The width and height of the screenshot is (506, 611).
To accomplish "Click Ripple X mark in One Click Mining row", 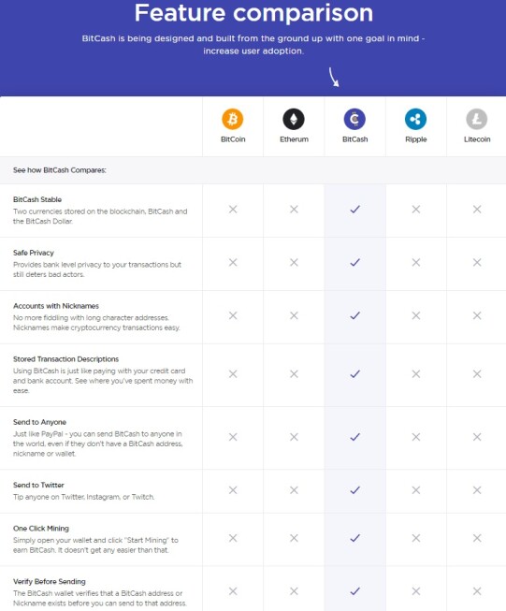I will click(x=416, y=538).
